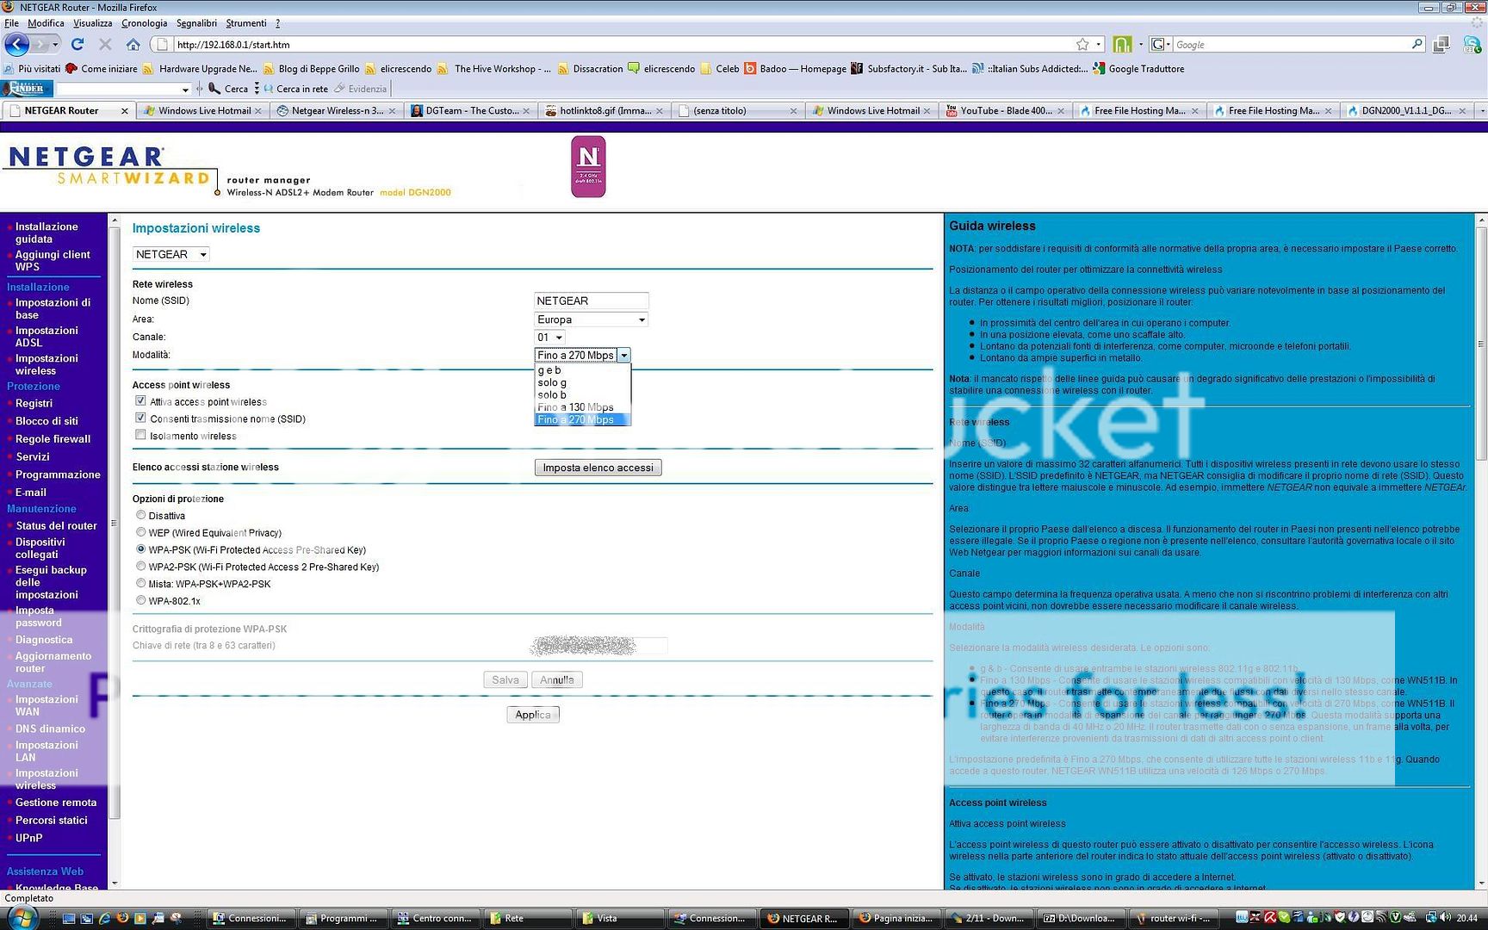This screenshot has width=1488, height=930.
Task: Select the WPA2-PSK protection radio button
Action: point(140,566)
